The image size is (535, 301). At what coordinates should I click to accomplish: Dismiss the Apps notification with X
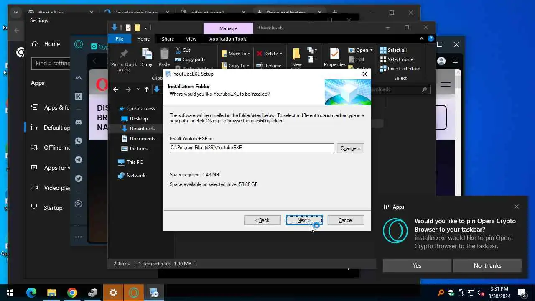pos(517,207)
